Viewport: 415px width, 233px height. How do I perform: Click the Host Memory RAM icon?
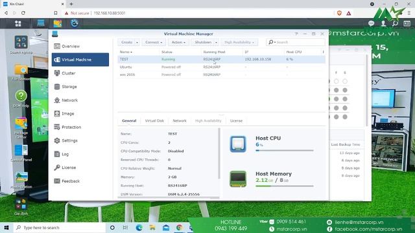[238, 179]
